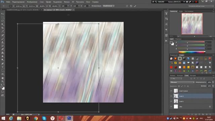Select the History Brush tool
The width and height of the screenshot is (215, 121).
[2, 46]
